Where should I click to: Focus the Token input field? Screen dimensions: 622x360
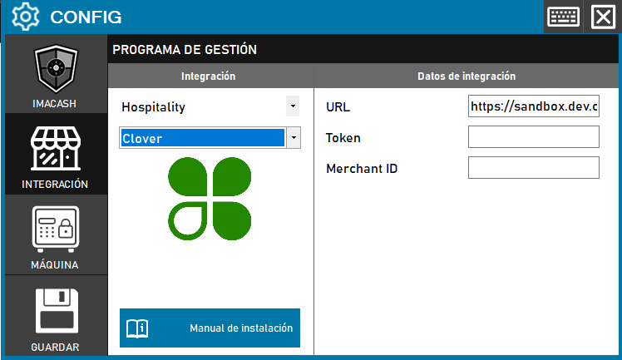coord(533,137)
